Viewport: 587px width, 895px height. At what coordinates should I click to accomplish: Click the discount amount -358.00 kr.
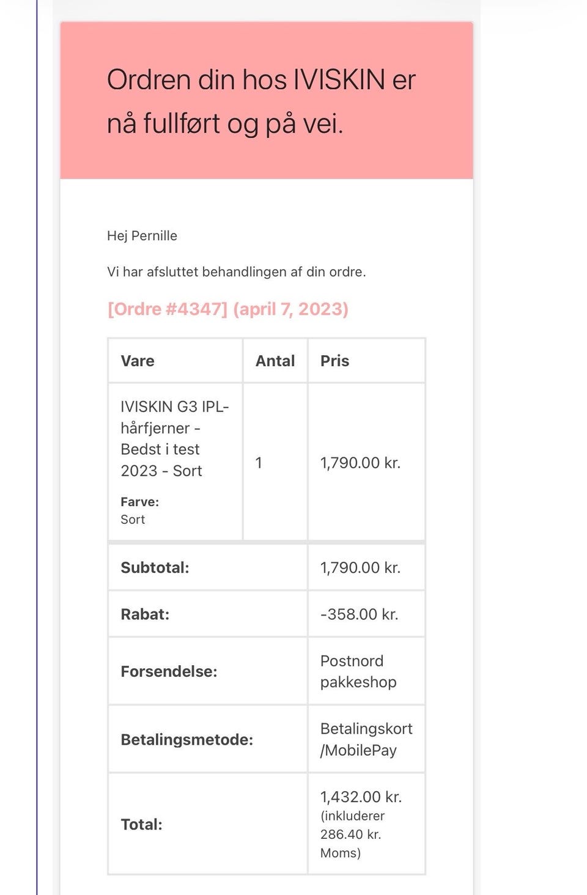click(x=359, y=614)
